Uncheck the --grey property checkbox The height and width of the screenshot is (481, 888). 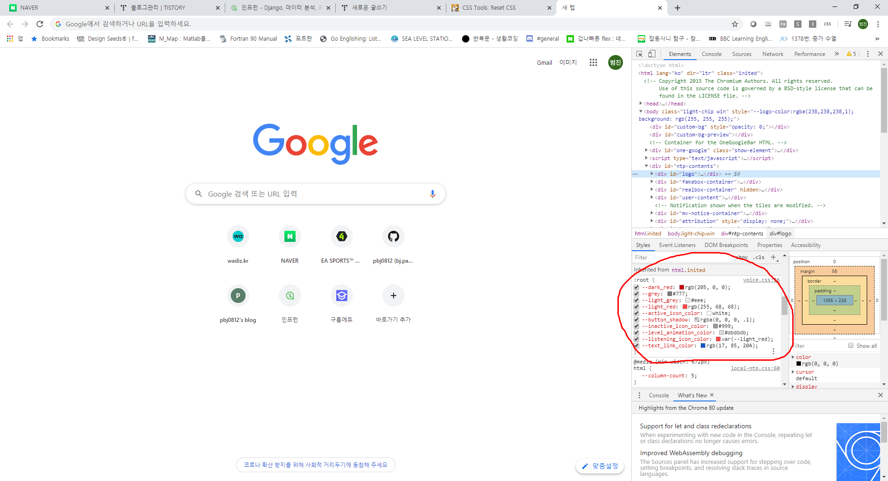(636, 294)
